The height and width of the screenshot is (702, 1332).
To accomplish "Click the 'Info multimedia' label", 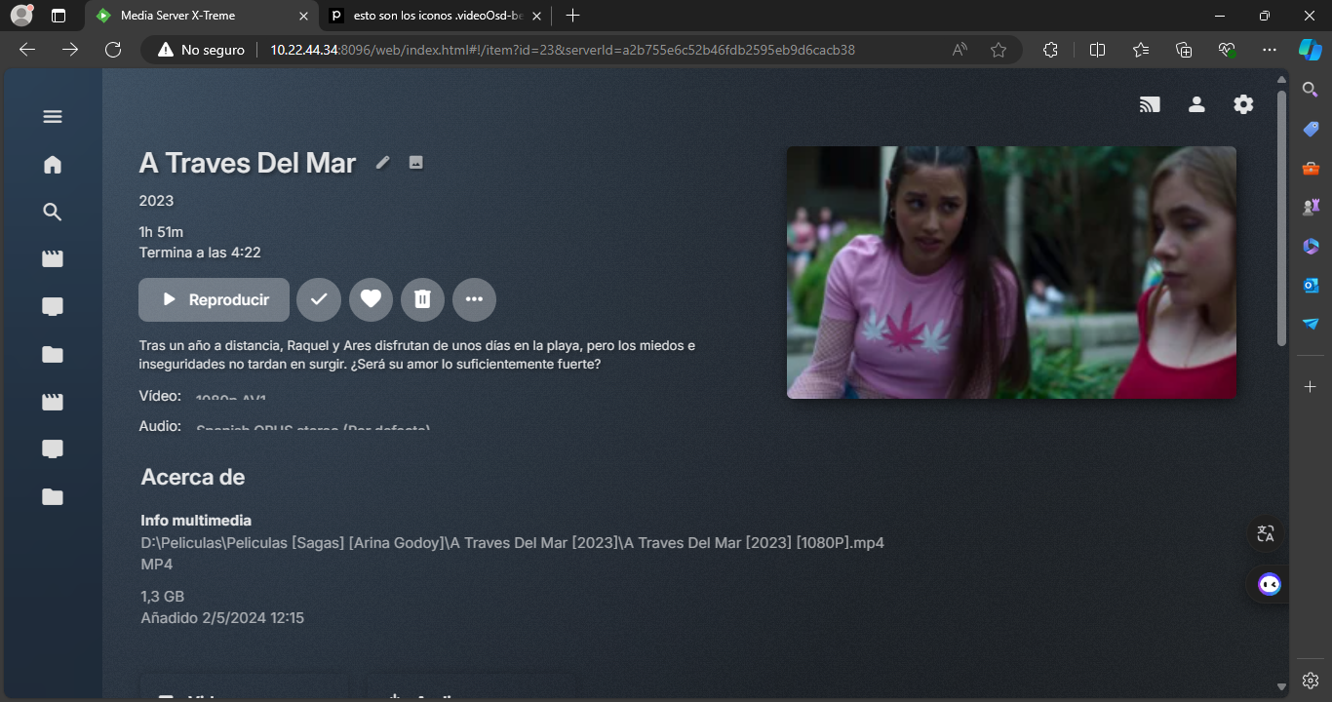I will pos(196,521).
